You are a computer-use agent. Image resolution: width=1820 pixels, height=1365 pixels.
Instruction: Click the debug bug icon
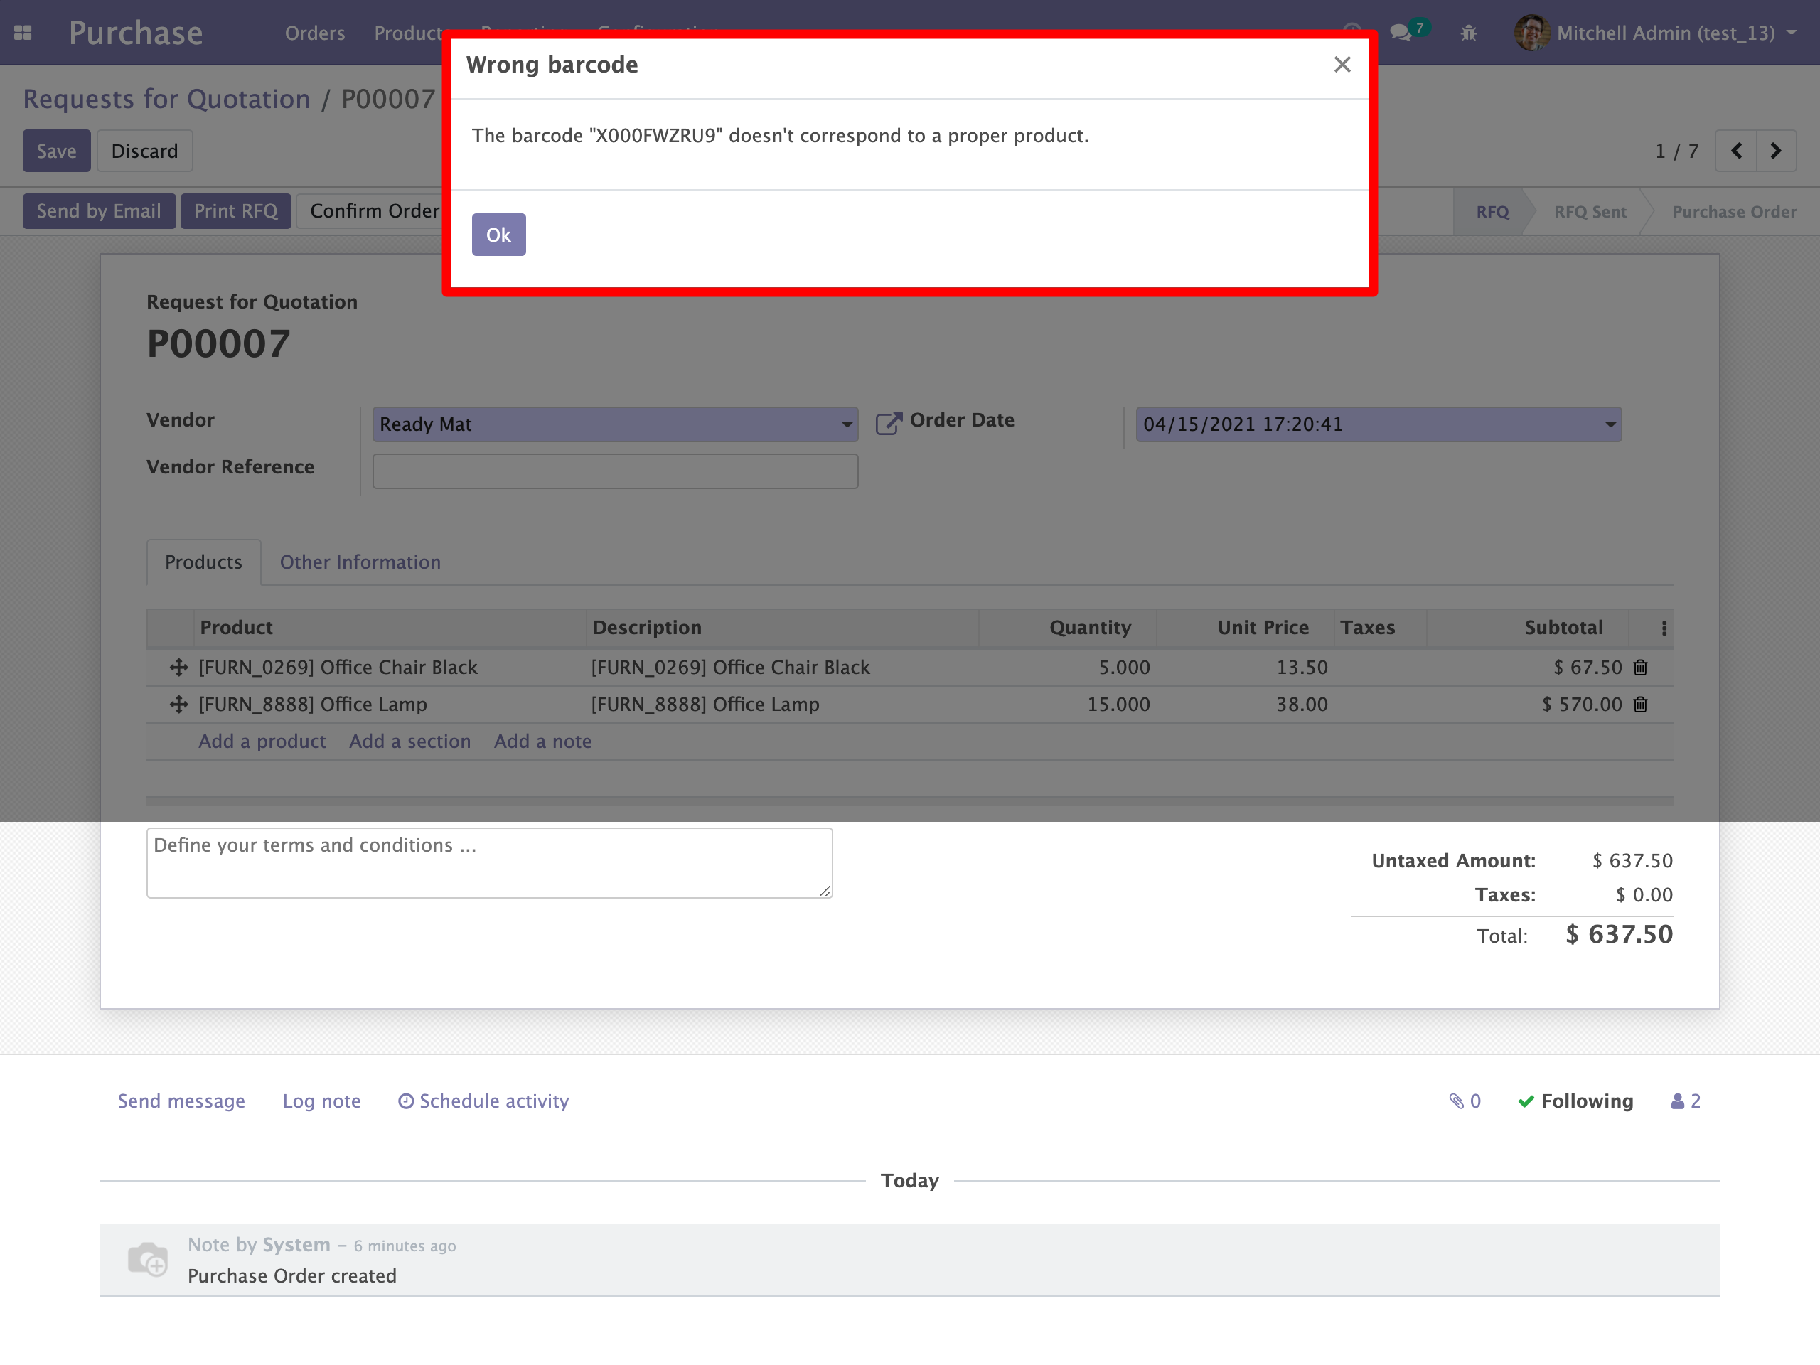pos(1469,33)
